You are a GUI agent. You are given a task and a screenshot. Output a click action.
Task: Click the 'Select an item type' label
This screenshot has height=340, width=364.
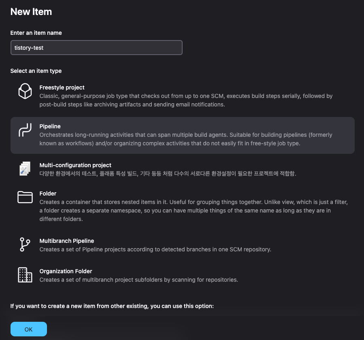(36, 71)
